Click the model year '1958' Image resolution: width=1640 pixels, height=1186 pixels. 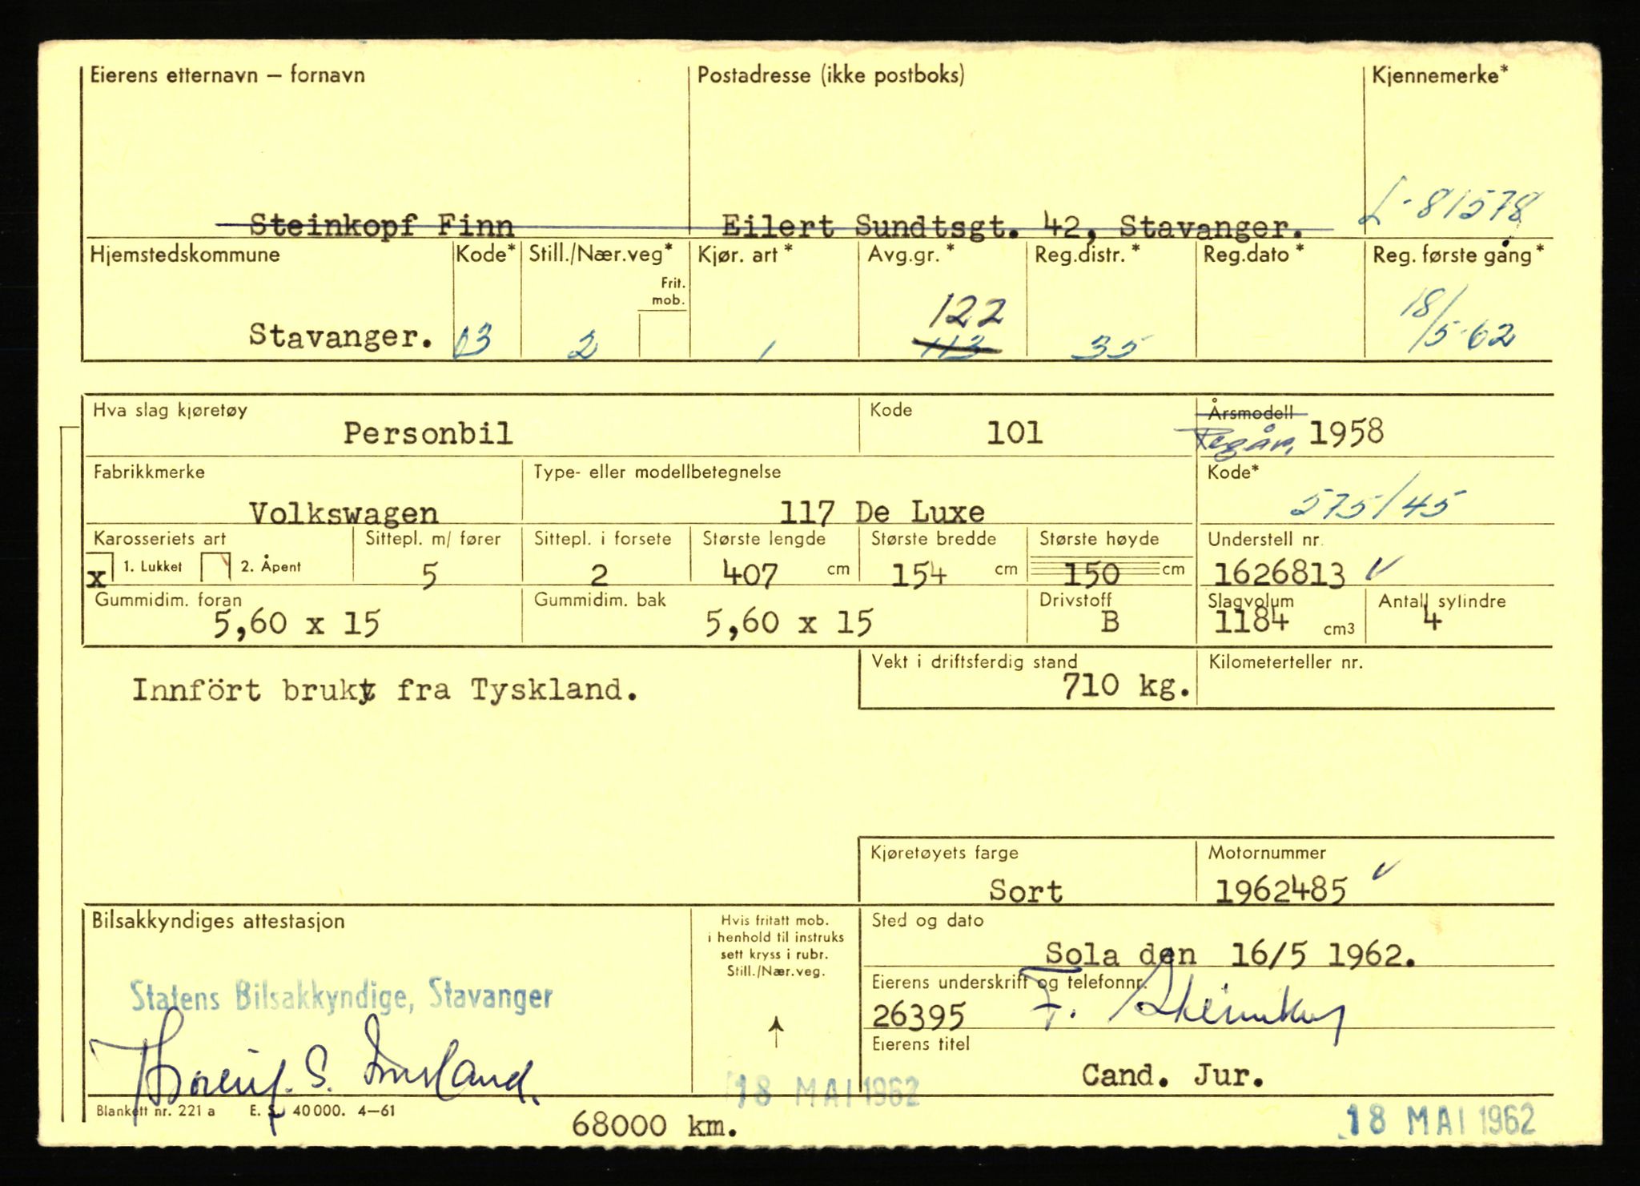pyautogui.click(x=1345, y=432)
